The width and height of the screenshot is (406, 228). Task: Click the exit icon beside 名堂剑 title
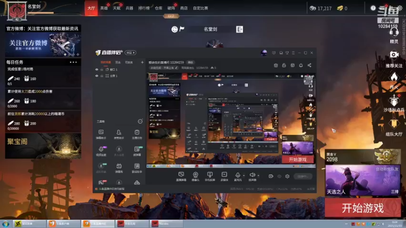[x=240, y=29]
